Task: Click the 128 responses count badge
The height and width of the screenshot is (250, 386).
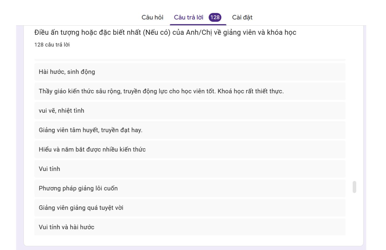Action: (x=215, y=17)
